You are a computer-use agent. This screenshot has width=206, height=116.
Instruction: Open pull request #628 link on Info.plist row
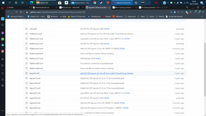107,29
